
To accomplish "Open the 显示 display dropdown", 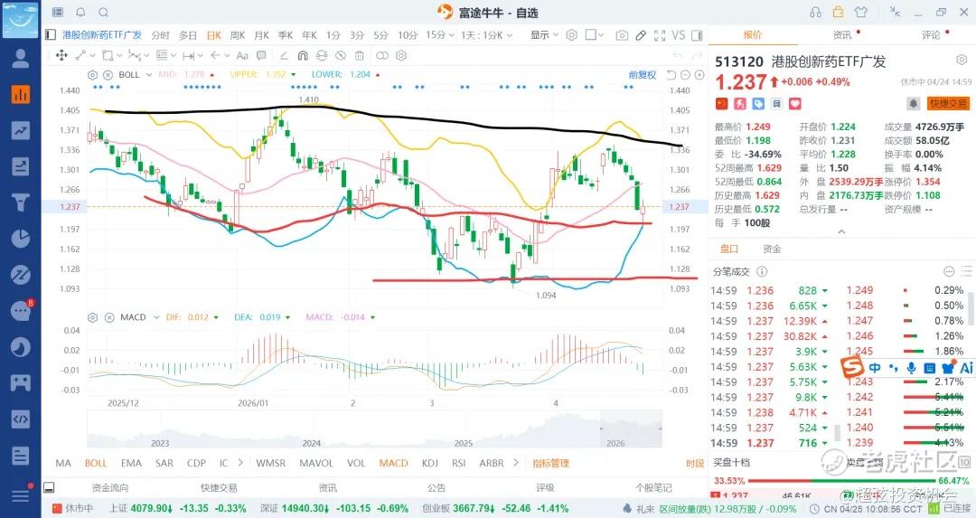I will coord(544,35).
